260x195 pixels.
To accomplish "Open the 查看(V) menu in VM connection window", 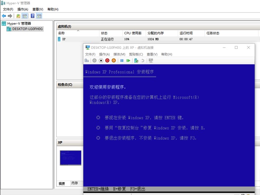I will click(152, 54).
